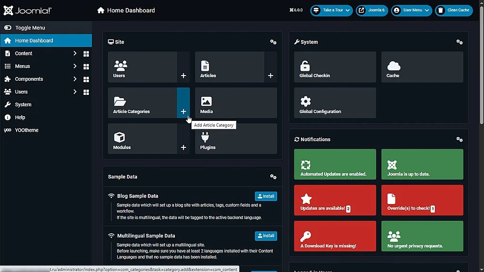Screen dimensions: 484x272
Task: Click the Updates are available notification
Action: point(335,200)
